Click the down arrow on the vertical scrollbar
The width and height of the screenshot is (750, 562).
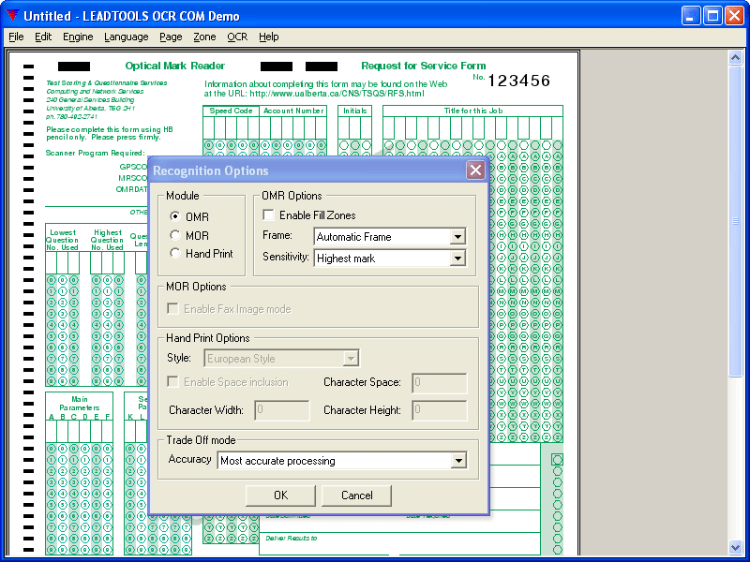click(x=735, y=547)
